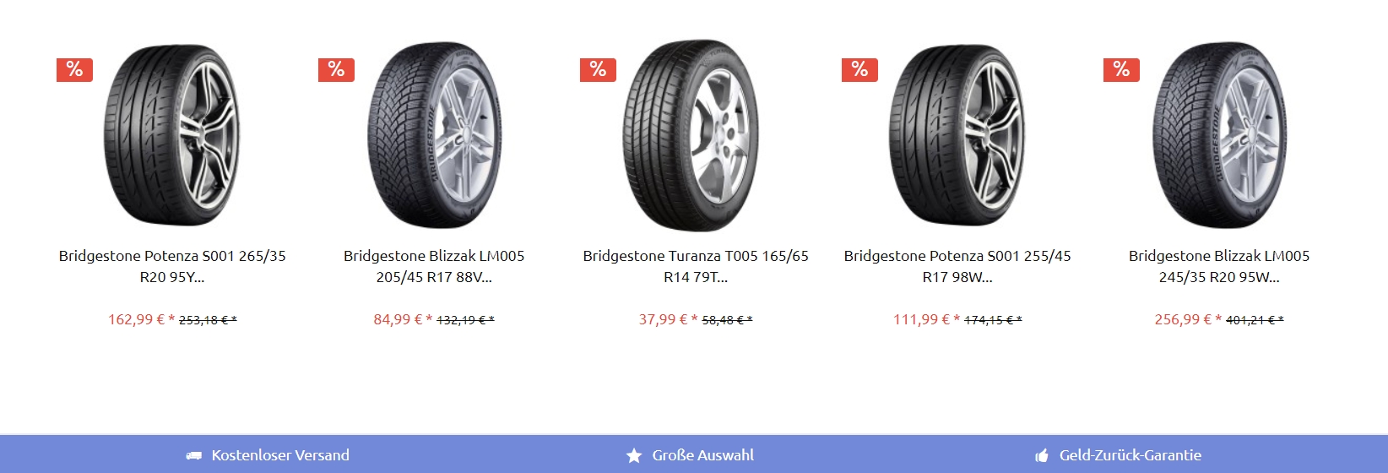Click thumbs-up icon beside Geld-Zurück-Garantie
Image resolution: width=1388 pixels, height=473 pixels.
click(1042, 456)
